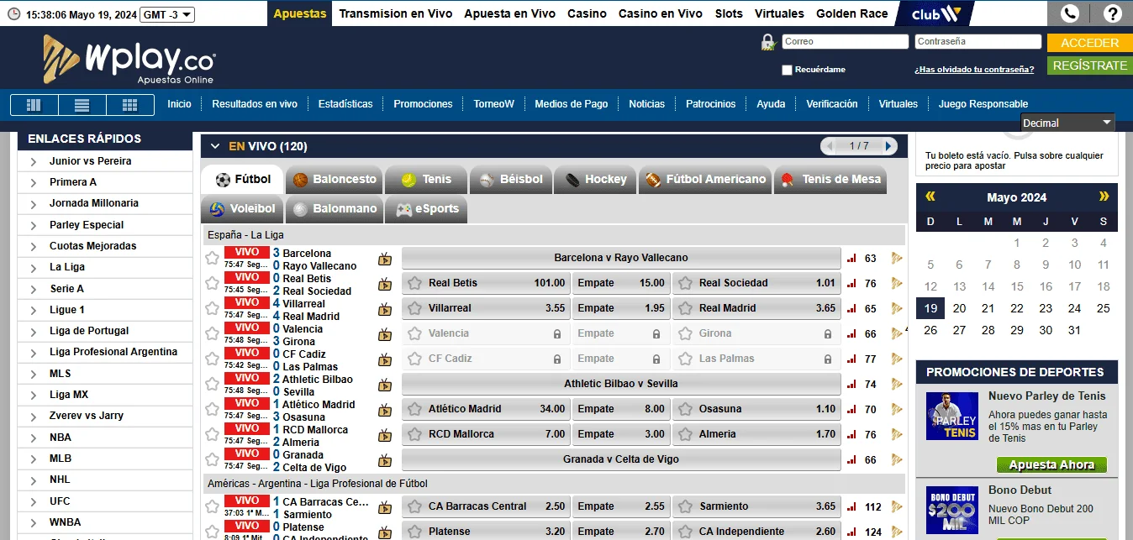Click forgot password link
This screenshot has height=540, width=1133.
[974, 70]
